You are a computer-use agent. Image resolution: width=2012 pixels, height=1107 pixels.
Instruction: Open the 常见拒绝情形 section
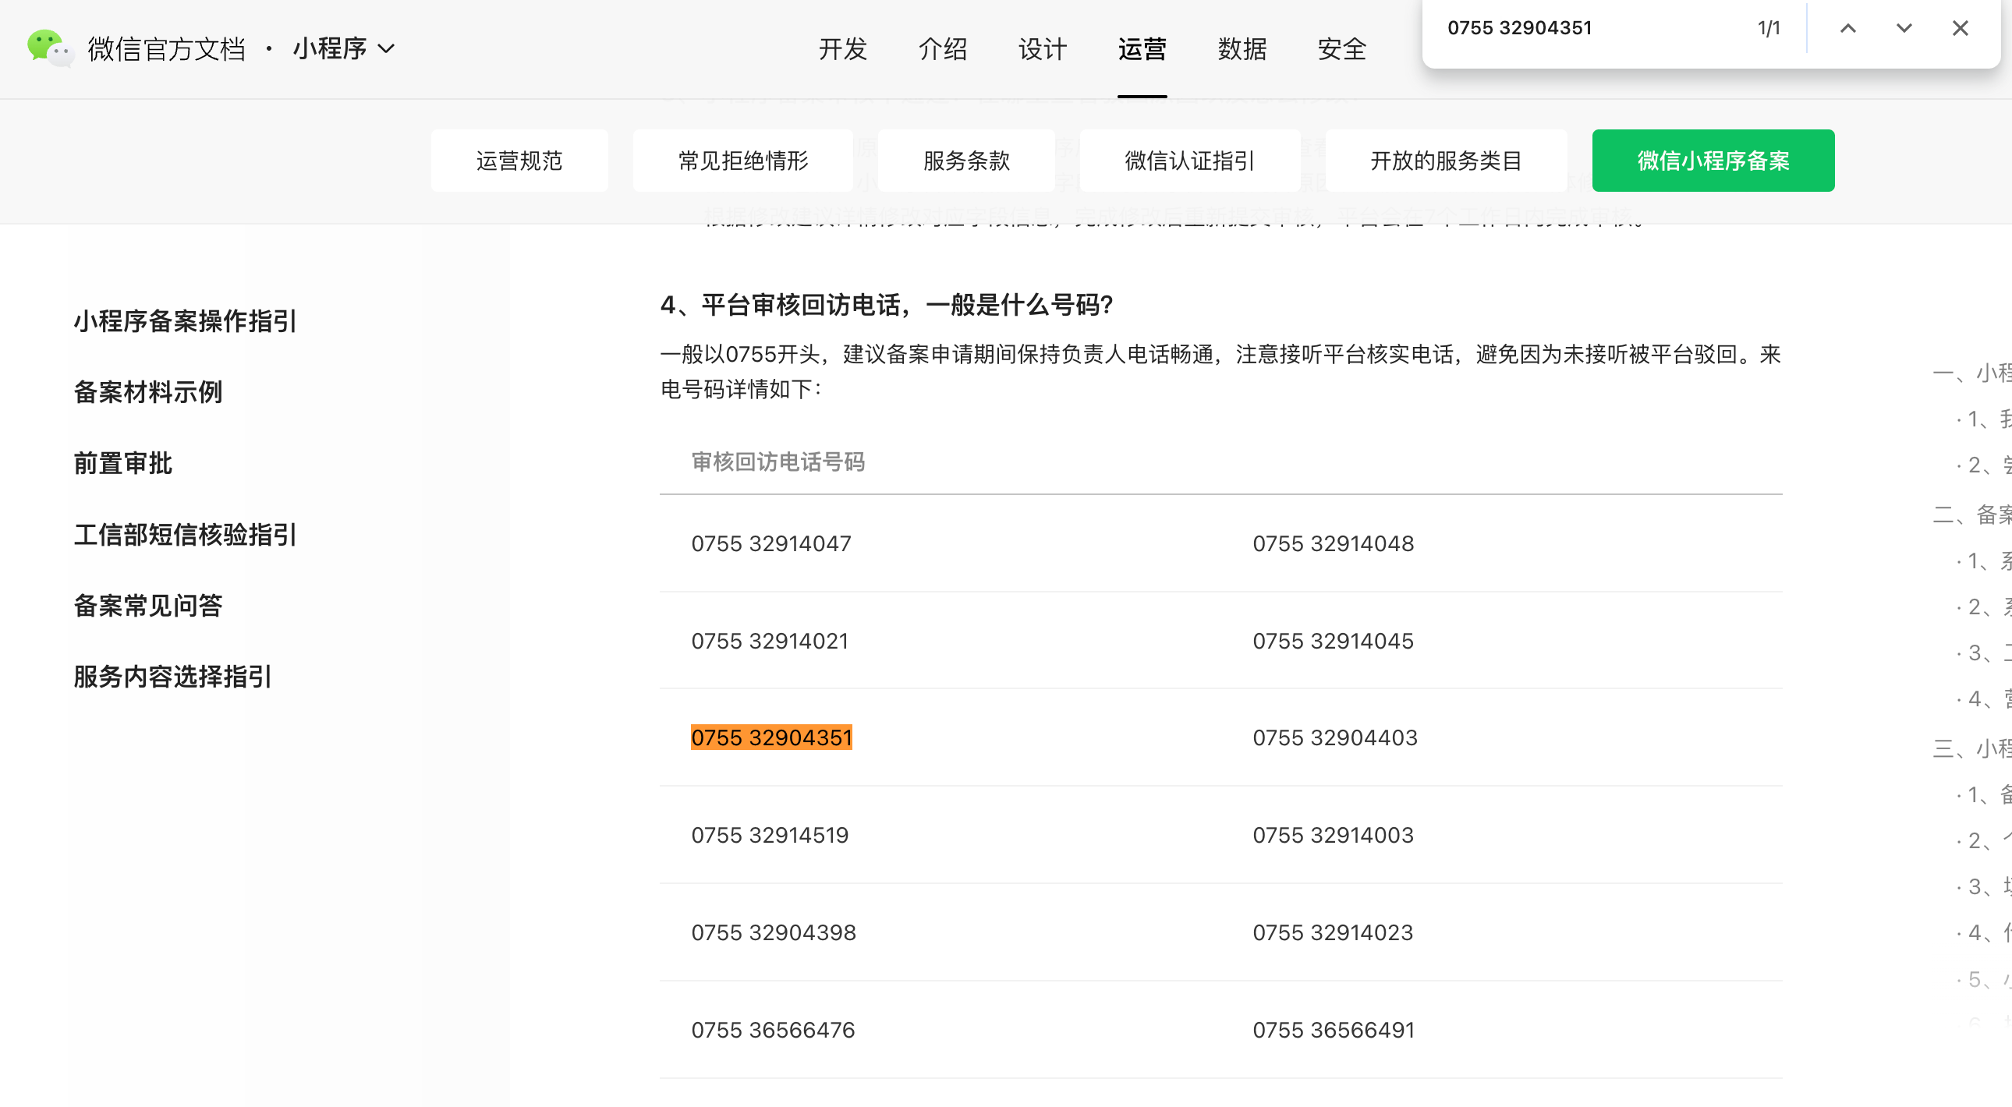pyautogui.click(x=742, y=161)
